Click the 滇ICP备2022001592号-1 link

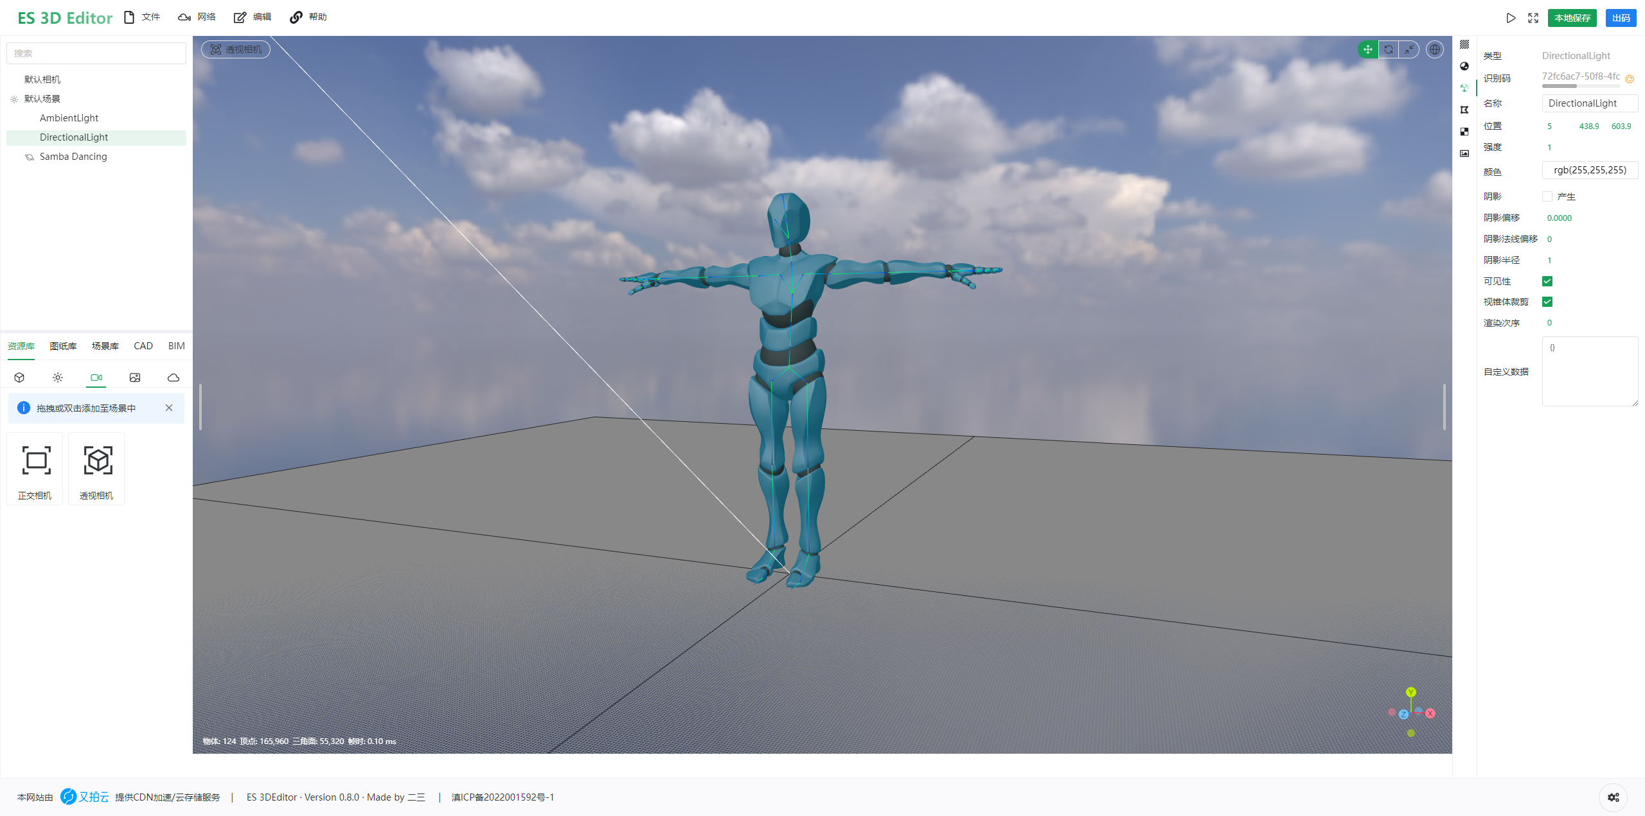click(502, 797)
